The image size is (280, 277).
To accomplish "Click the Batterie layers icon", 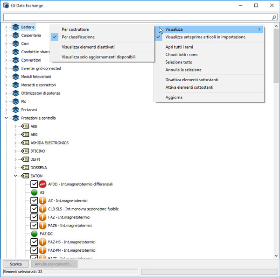I will 16,27.
